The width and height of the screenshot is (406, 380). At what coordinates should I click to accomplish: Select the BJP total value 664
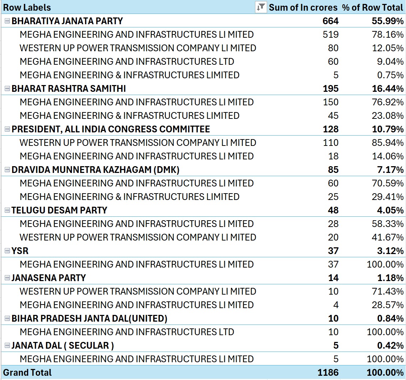click(x=330, y=21)
